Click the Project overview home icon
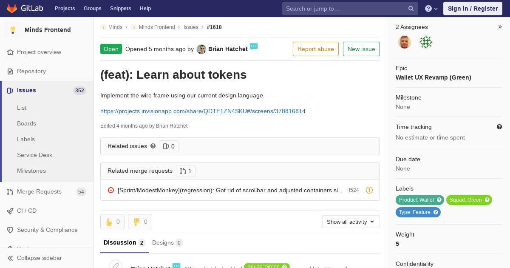This screenshot has width=510, height=268. coord(10,52)
